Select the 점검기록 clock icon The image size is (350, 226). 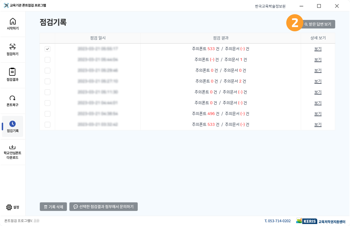(x=13, y=124)
